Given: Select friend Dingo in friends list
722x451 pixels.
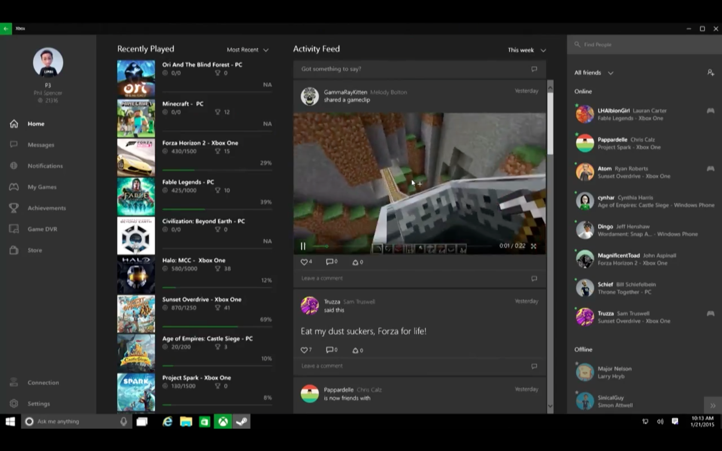Looking at the screenshot, I should (644, 230).
